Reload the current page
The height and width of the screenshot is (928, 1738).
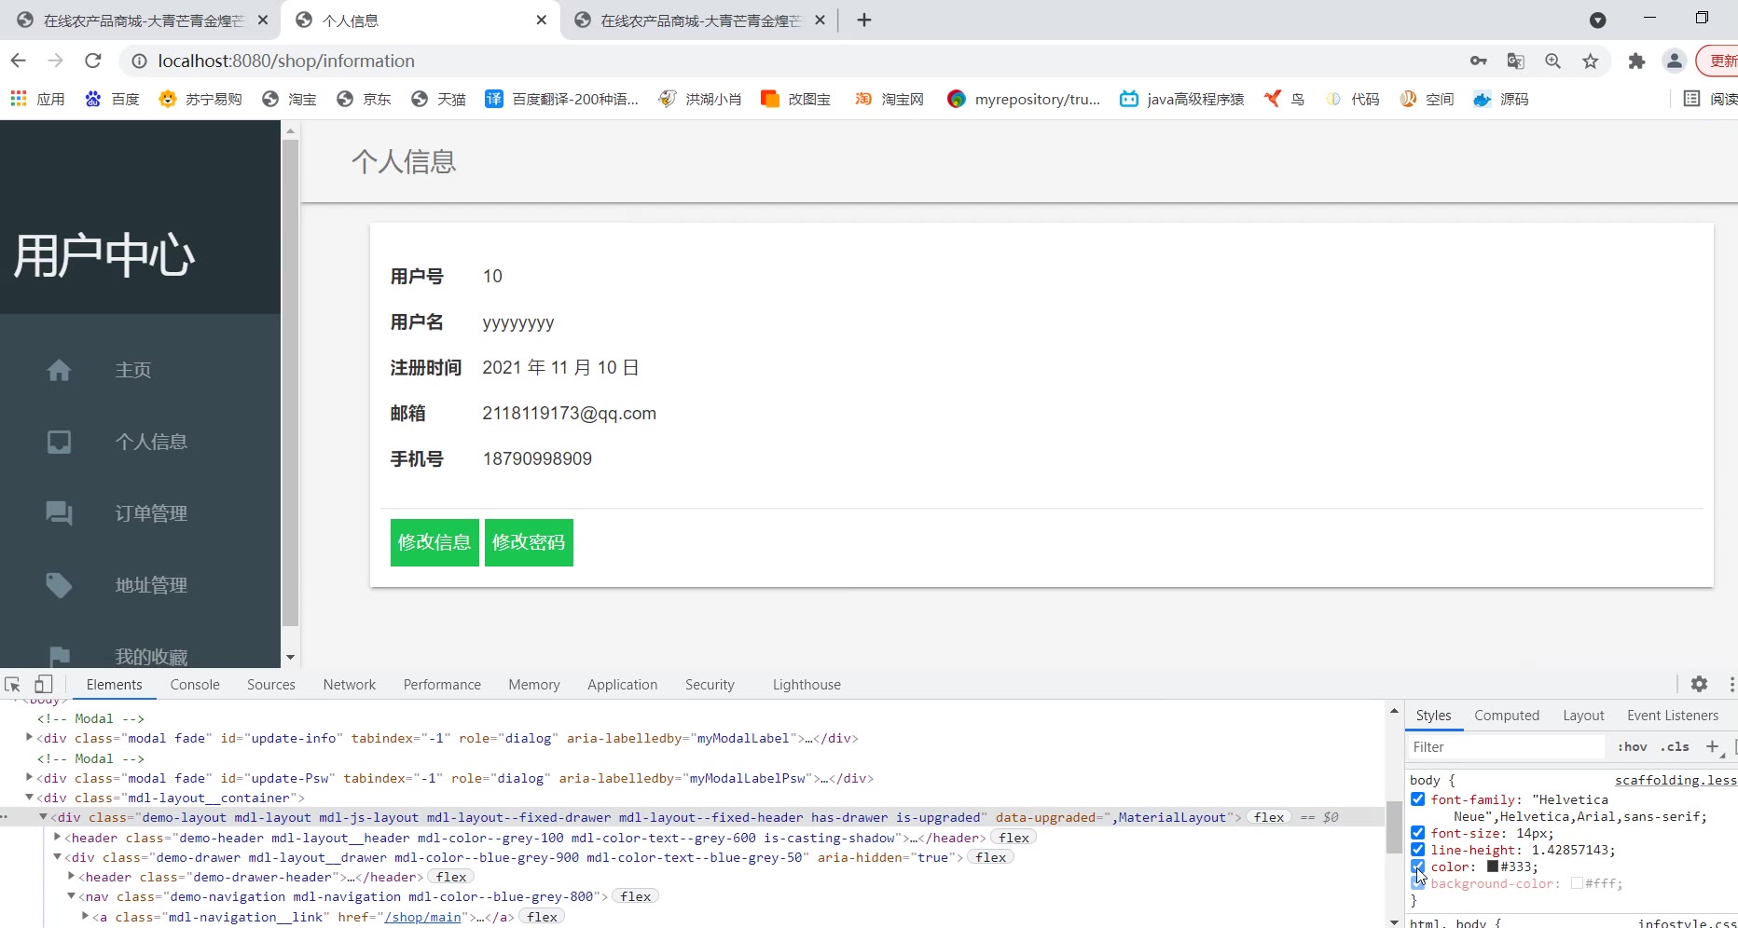click(92, 61)
